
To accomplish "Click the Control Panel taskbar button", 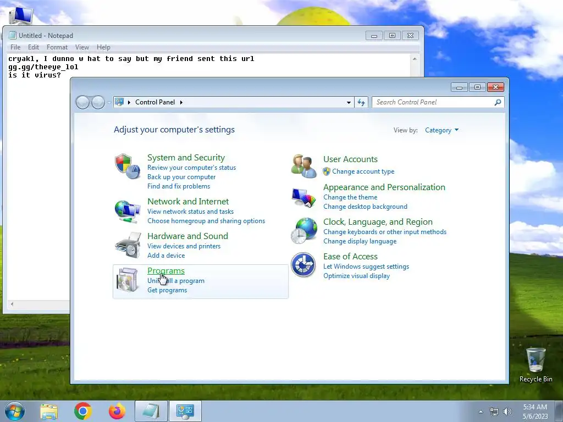I will pyautogui.click(x=185, y=411).
